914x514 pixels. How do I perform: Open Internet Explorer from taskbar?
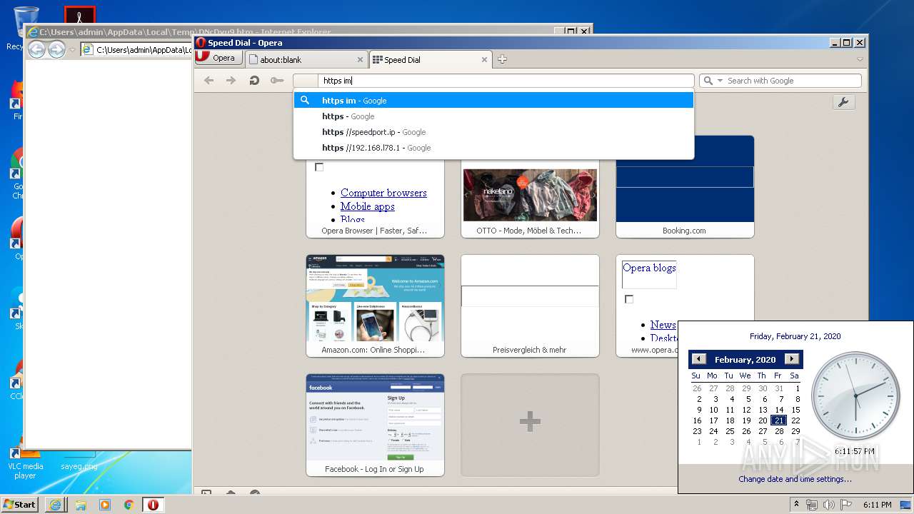(56, 505)
